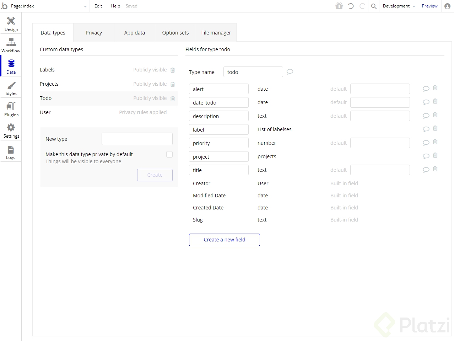Viewport: 454px width, 341px height.
Task: Open the Development version dropdown
Action: click(x=399, y=6)
